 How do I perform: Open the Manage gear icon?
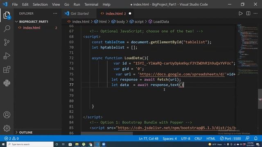(7, 128)
